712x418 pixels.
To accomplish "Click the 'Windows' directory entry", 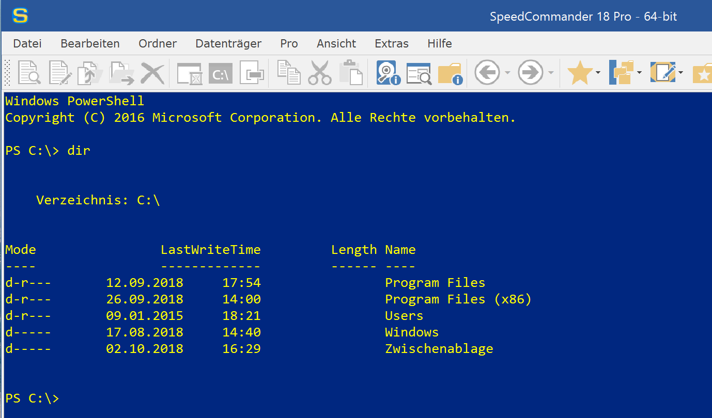I will point(412,332).
